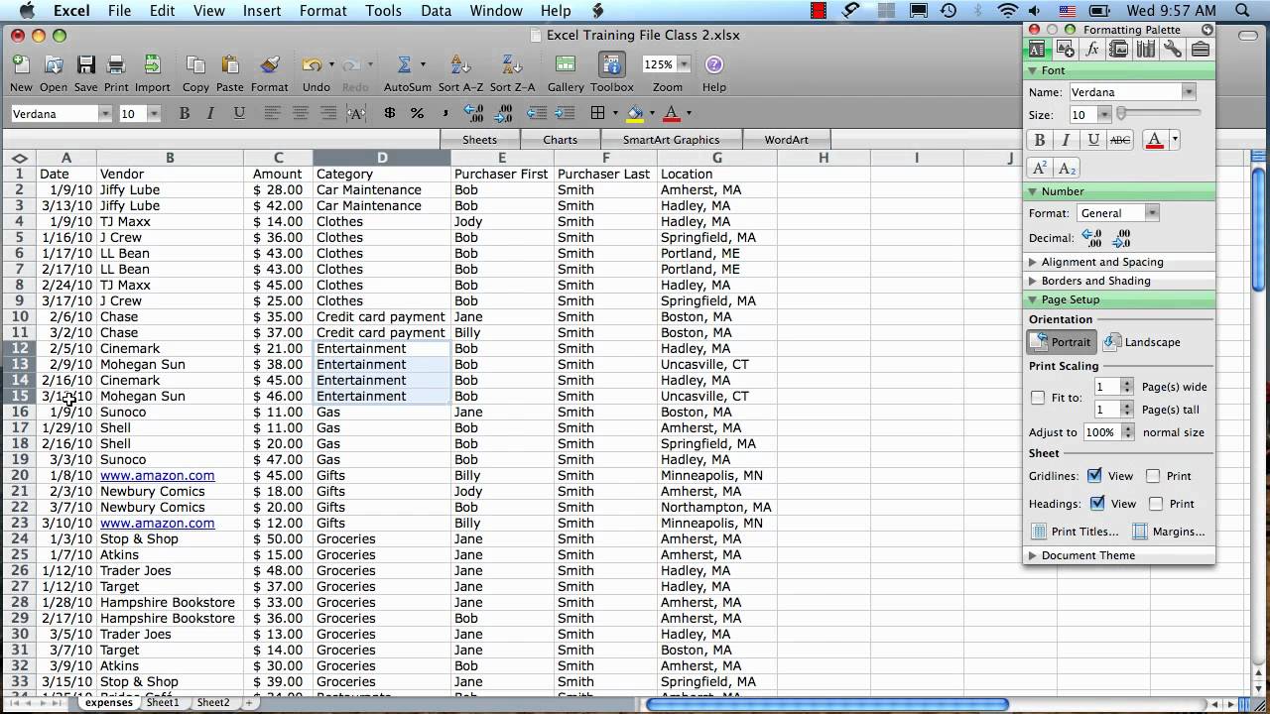The width and height of the screenshot is (1270, 714).
Task: Check Headings Print checkbox
Action: (1156, 504)
